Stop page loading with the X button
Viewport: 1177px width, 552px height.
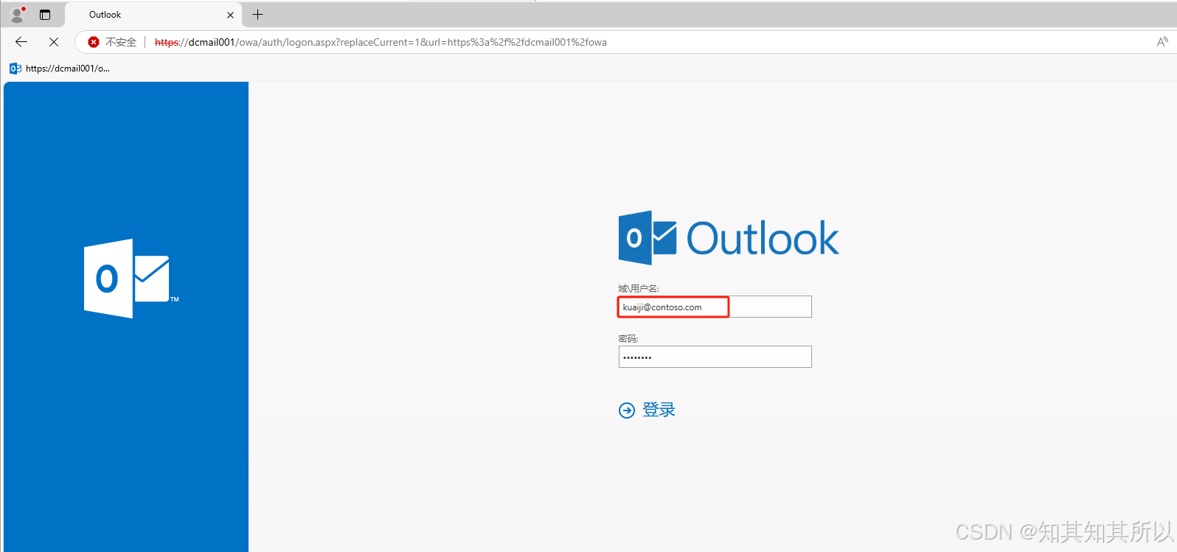pyautogui.click(x=54, y=42)
